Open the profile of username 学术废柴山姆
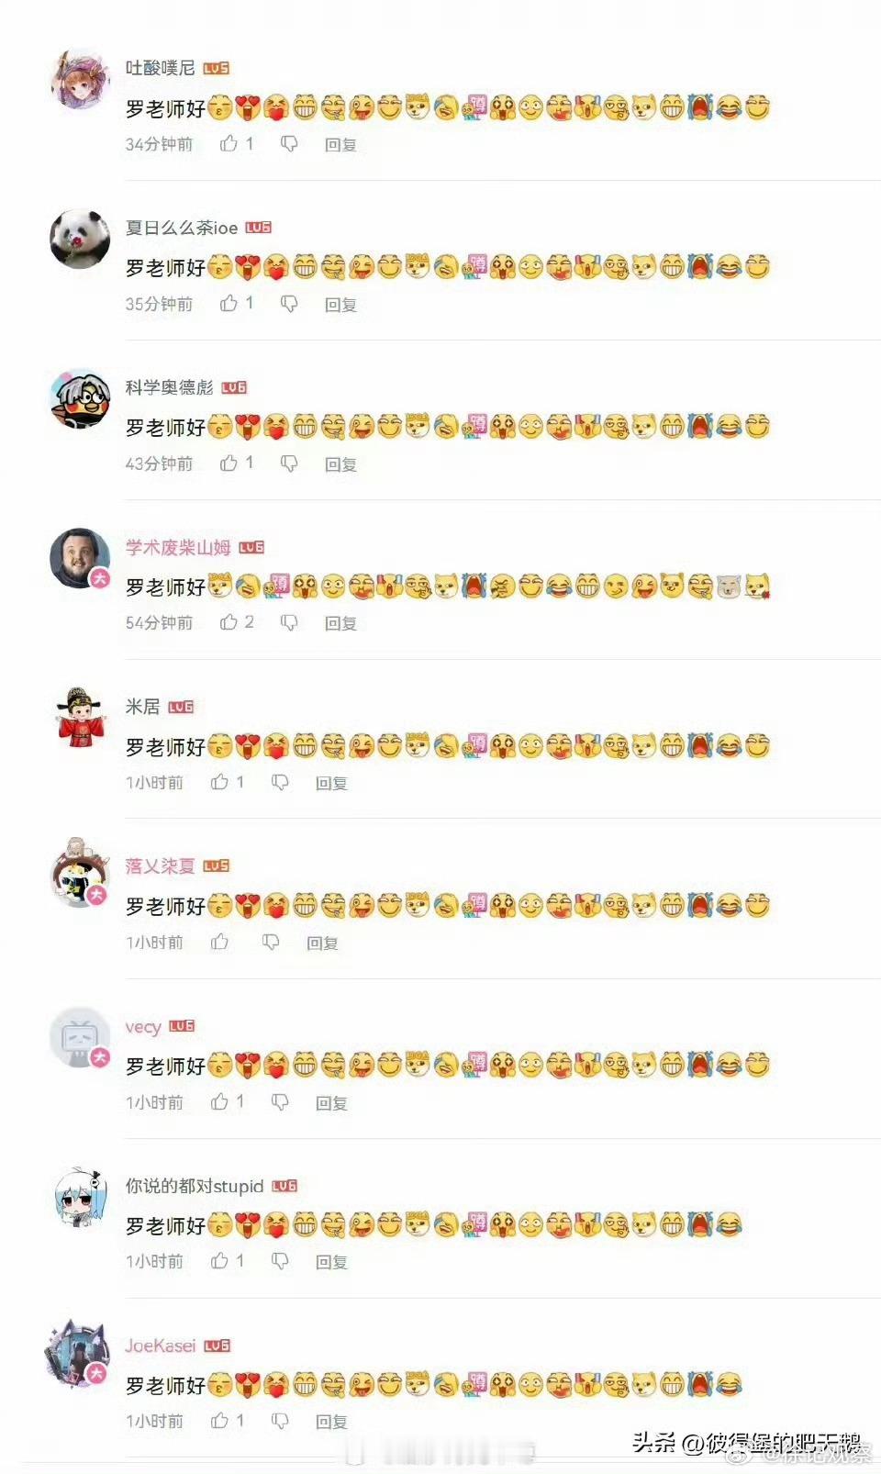This screenshot has height=1474, width=881. tap(178, 547)
